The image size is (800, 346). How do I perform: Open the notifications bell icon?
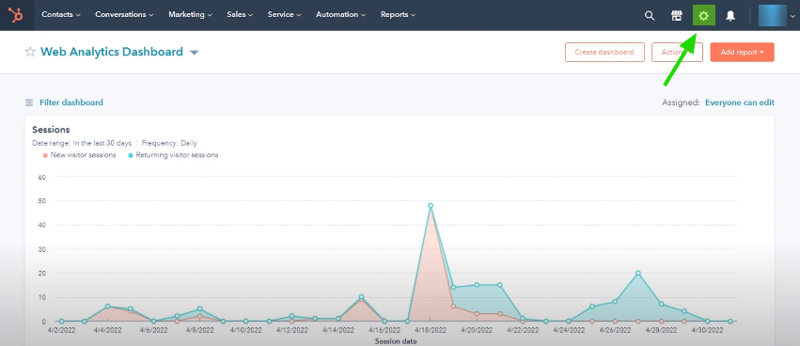[x=730, y=16]
